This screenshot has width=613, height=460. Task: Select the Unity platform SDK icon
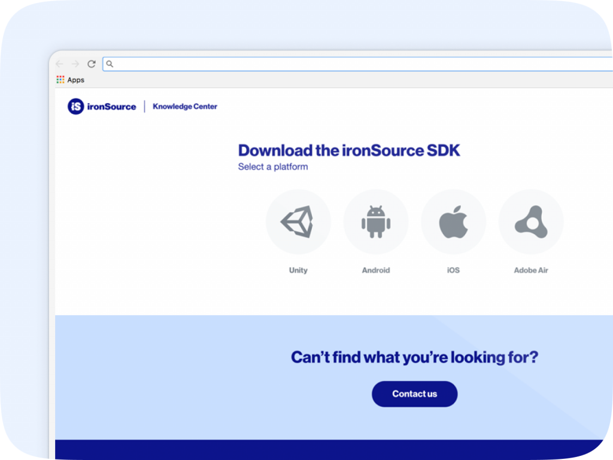tap(298, 221)
